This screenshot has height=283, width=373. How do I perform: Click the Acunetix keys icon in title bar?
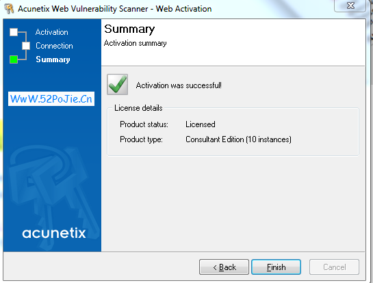[x=9, y=9]
